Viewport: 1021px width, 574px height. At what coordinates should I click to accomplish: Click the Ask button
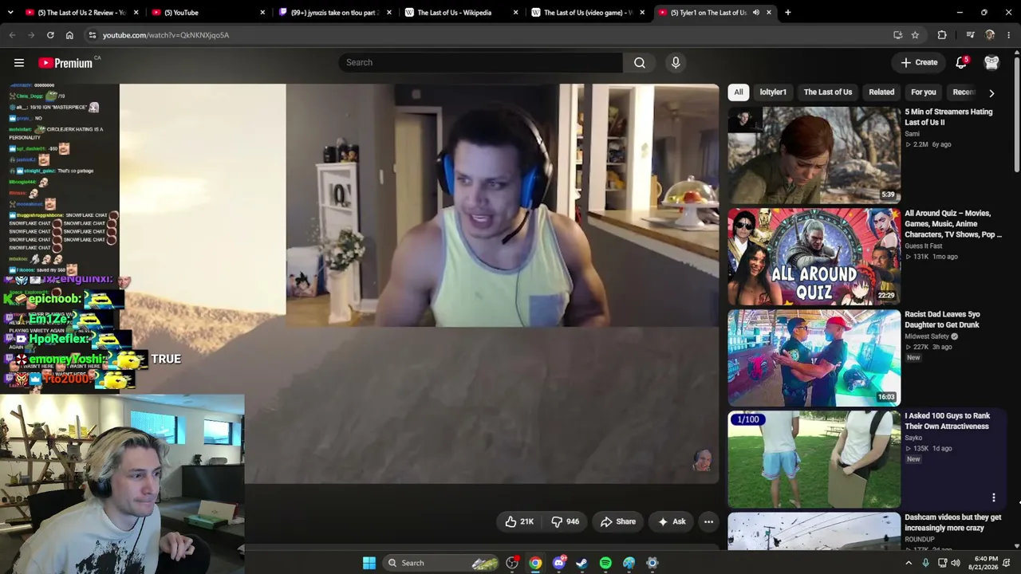pos(672,521)
